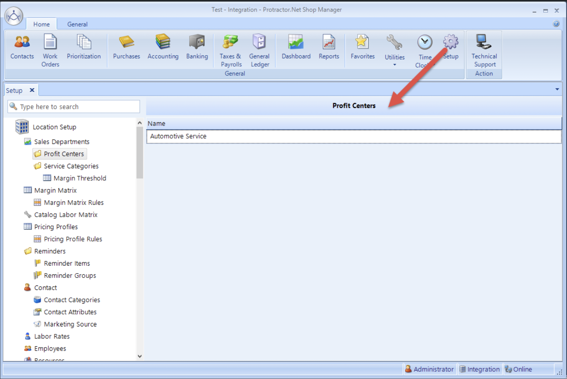The image size is (567, 379).
Task: Open Favorites
Action: click(x=362, y=47)
